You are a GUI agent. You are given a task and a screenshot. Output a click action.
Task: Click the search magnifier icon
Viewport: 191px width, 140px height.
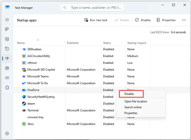(65, 8)
